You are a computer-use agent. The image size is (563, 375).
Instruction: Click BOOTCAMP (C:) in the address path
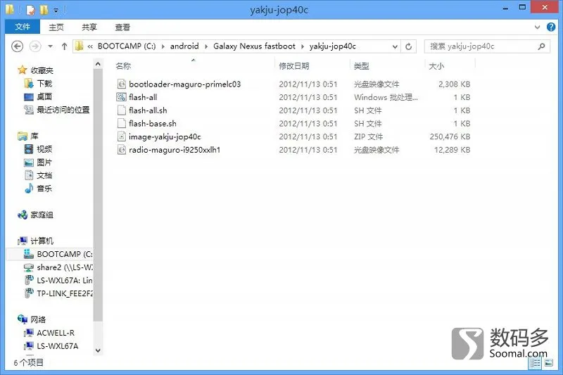(x=127, y=46)
